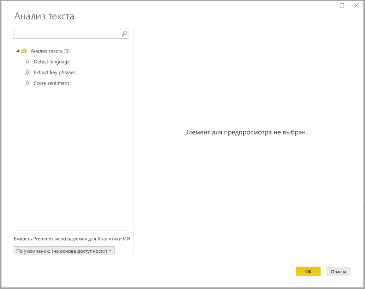Click the Элемент для предпросмотра не выбран message

click(246, 132)
